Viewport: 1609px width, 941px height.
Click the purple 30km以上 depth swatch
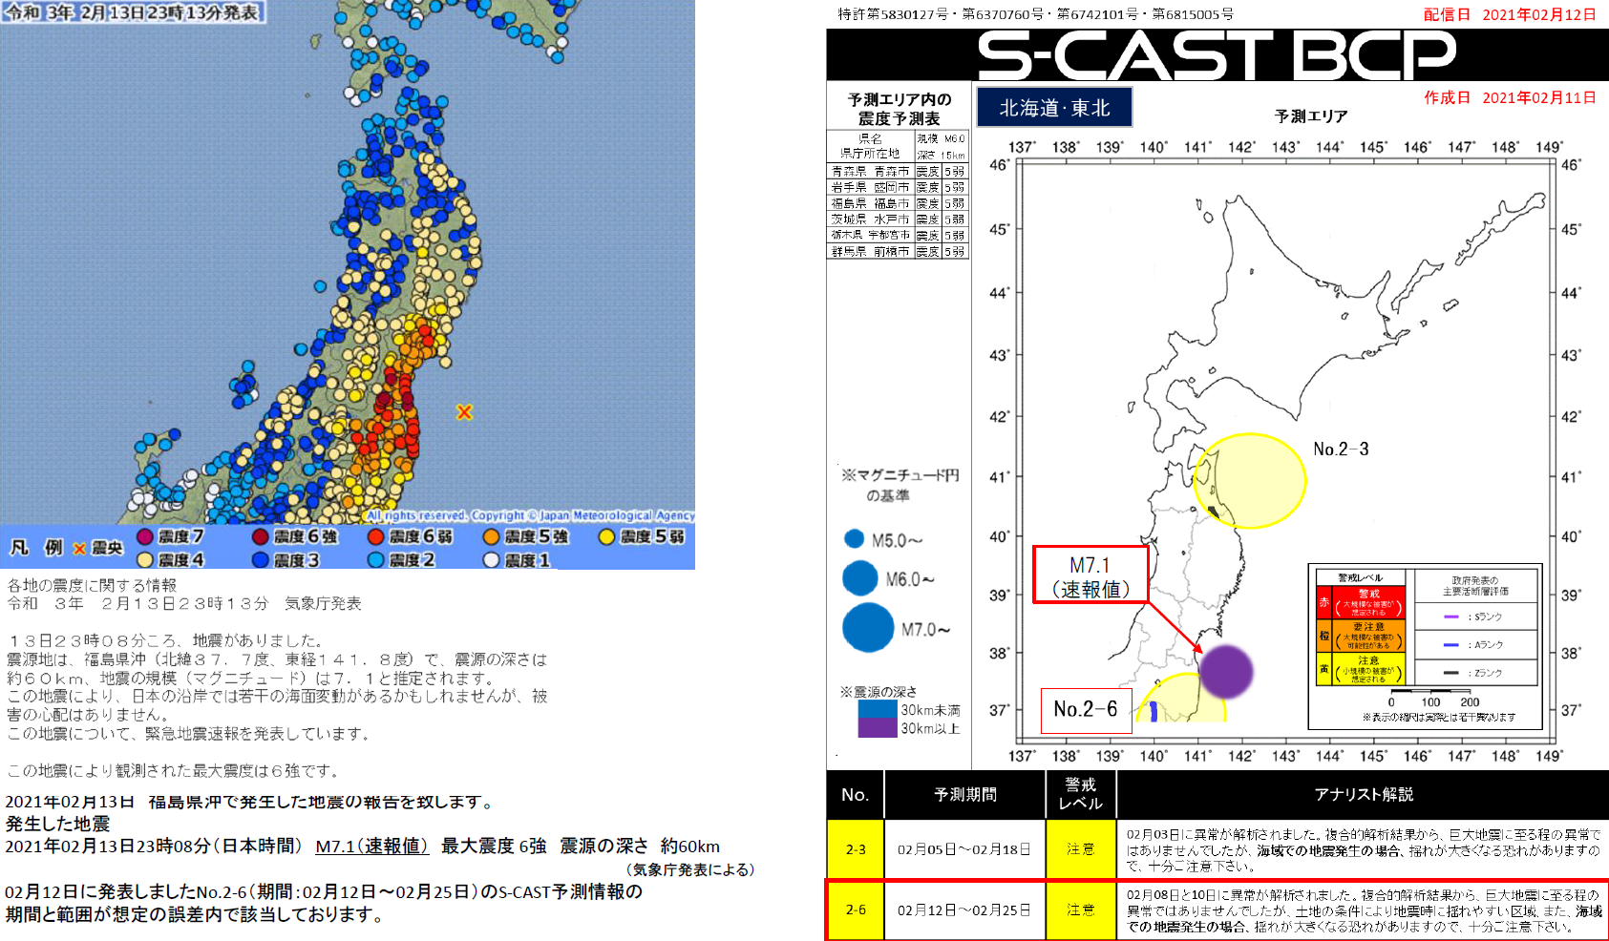tap(878, 728)
